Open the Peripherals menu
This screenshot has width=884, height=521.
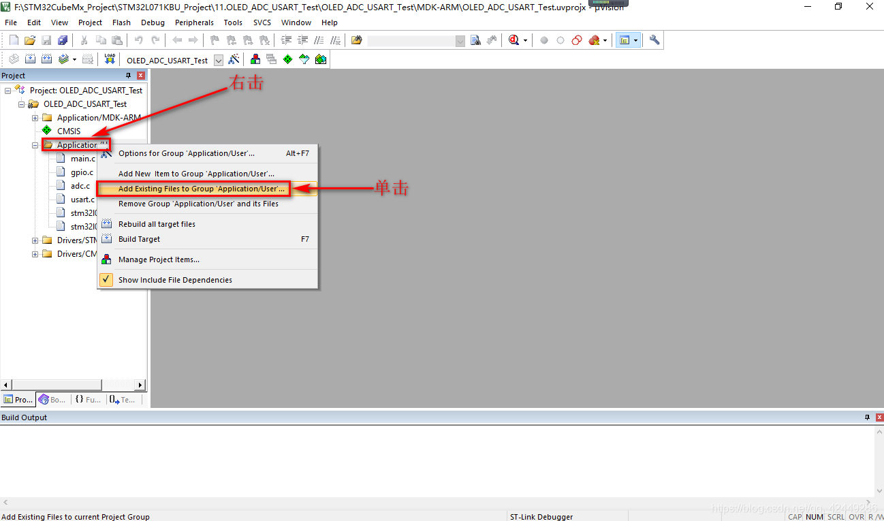point(194,22)
